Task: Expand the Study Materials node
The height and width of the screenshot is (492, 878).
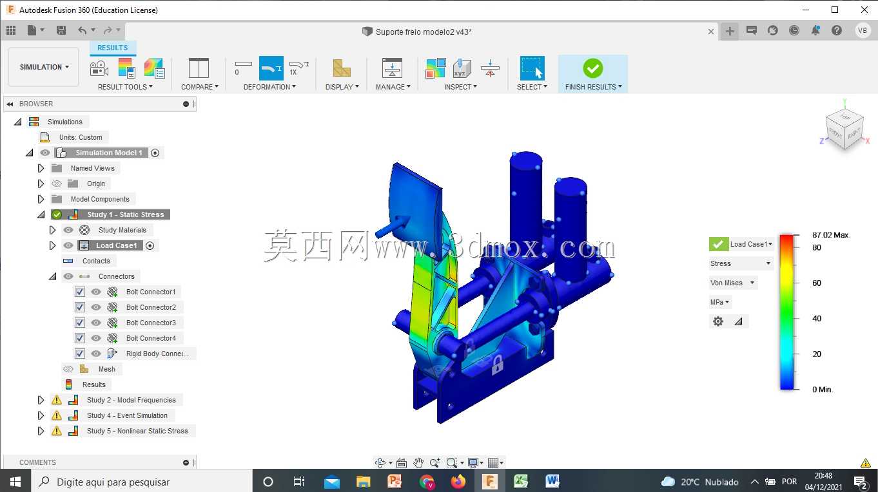Action: [x=53, y=230]
